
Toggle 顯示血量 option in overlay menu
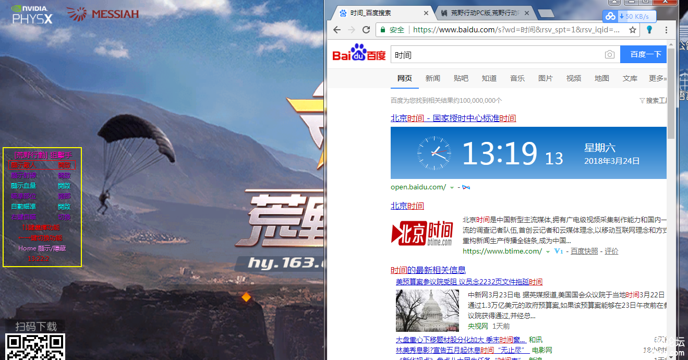point(41,186)
